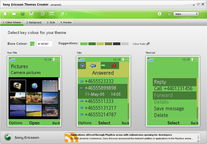Open Colour Rules link

pos(141,44)
